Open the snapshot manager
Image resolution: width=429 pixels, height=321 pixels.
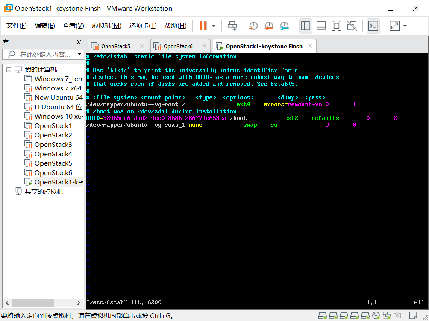[x=285, y=26]
